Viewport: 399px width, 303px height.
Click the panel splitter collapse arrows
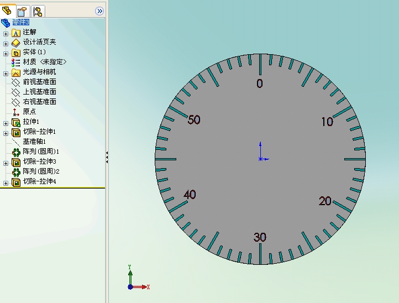pyautogui.click(x=107, y=158)
